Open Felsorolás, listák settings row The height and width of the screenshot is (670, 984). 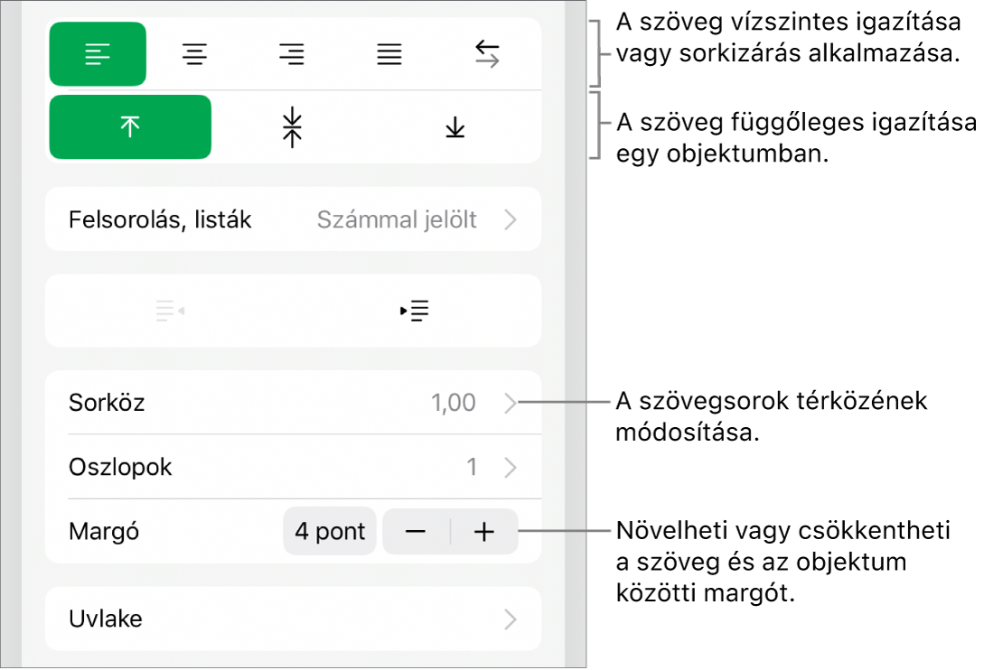(x=293, y=219)
